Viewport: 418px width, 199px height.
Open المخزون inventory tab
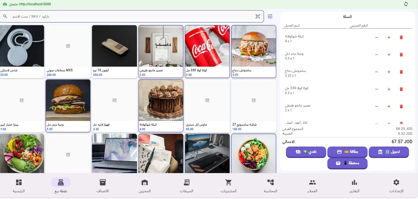click(145, 186)
